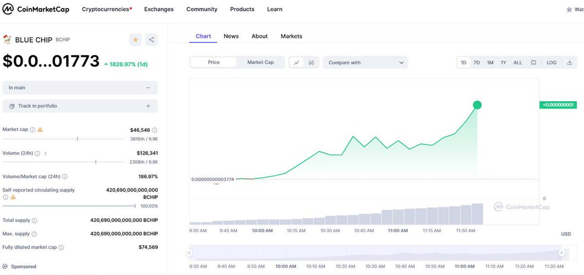Open the Markets tab
The width and height of the screenshot is (584, 275).
tap(292, 36)
